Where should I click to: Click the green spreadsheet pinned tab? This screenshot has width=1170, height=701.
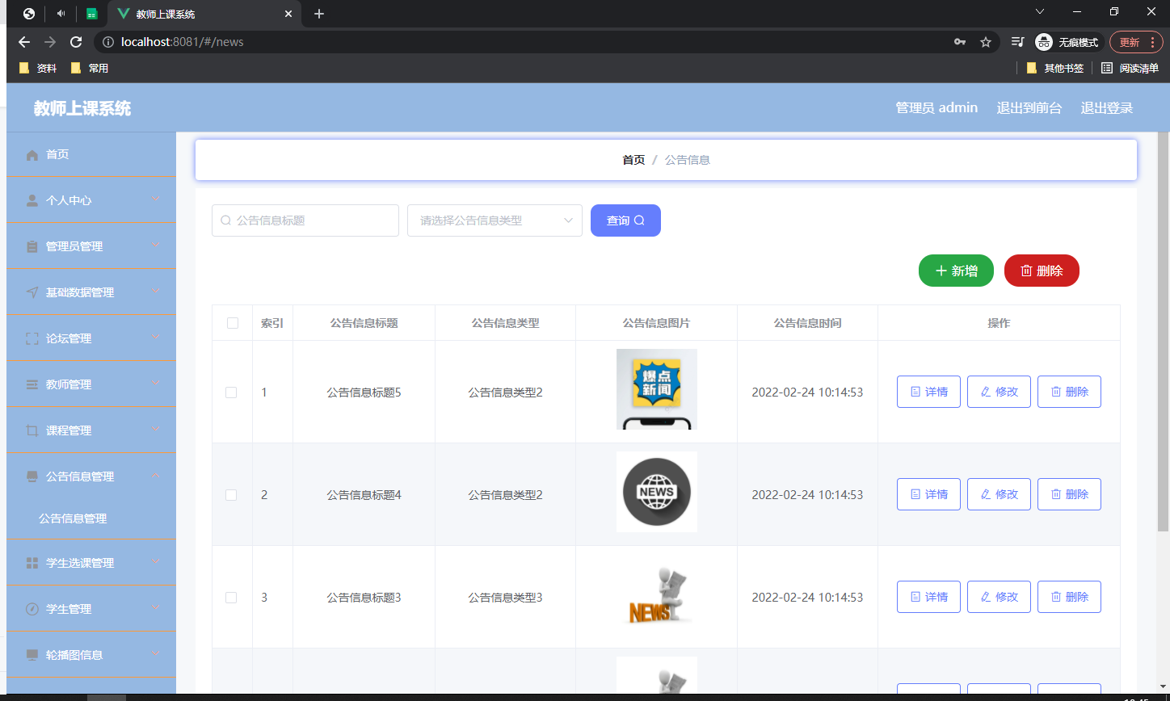point(92,14)
